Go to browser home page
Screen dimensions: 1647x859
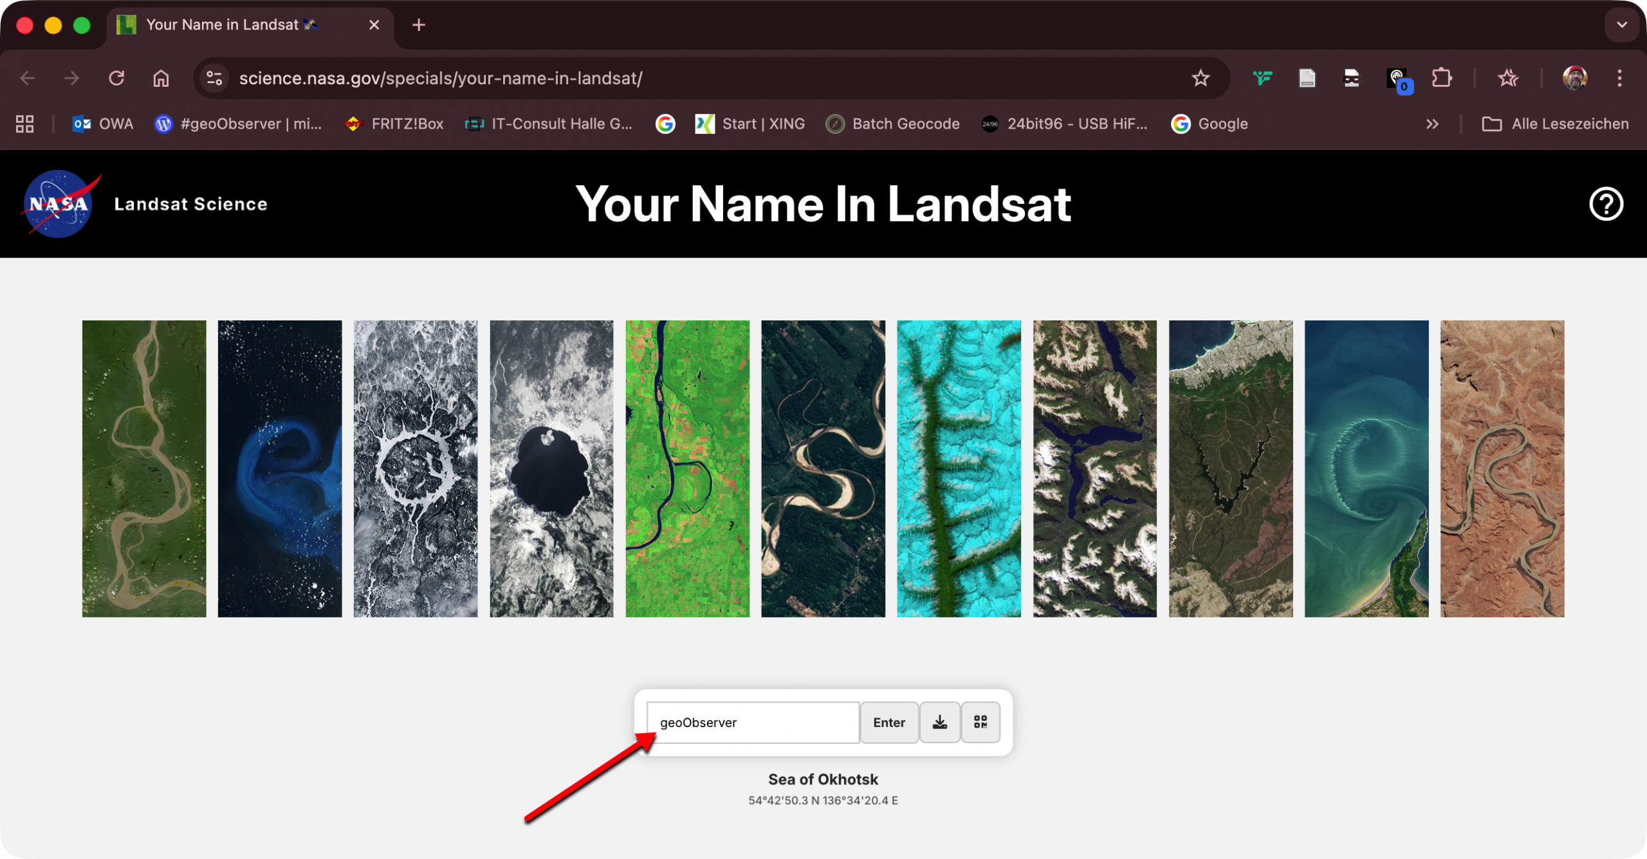point(161,79)
